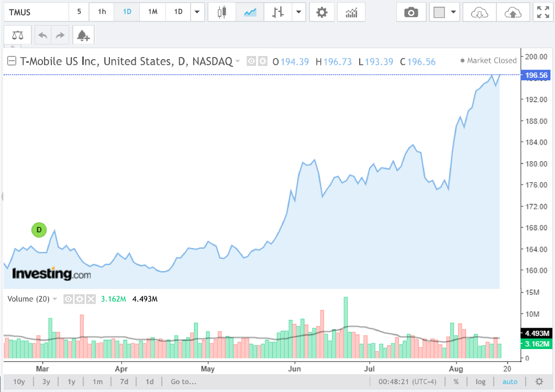Open the chart style dropdown arrow

298,12
